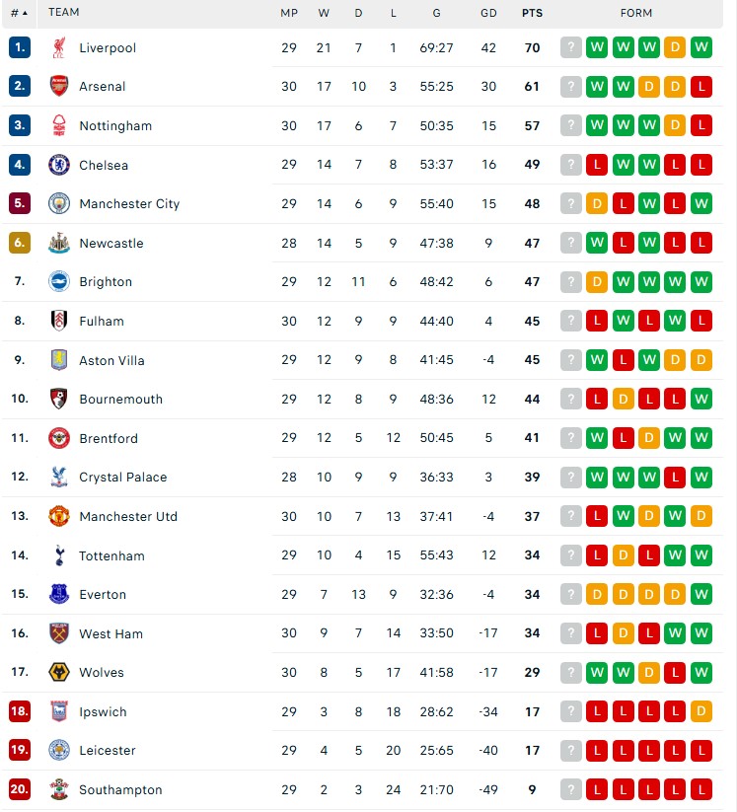Click the MP column header
The image size is (737, 812).
click(x=289, y=13)
